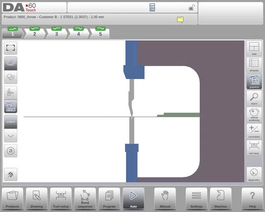
Task: Open manual positioning handwheel
Action: point(254,115)
